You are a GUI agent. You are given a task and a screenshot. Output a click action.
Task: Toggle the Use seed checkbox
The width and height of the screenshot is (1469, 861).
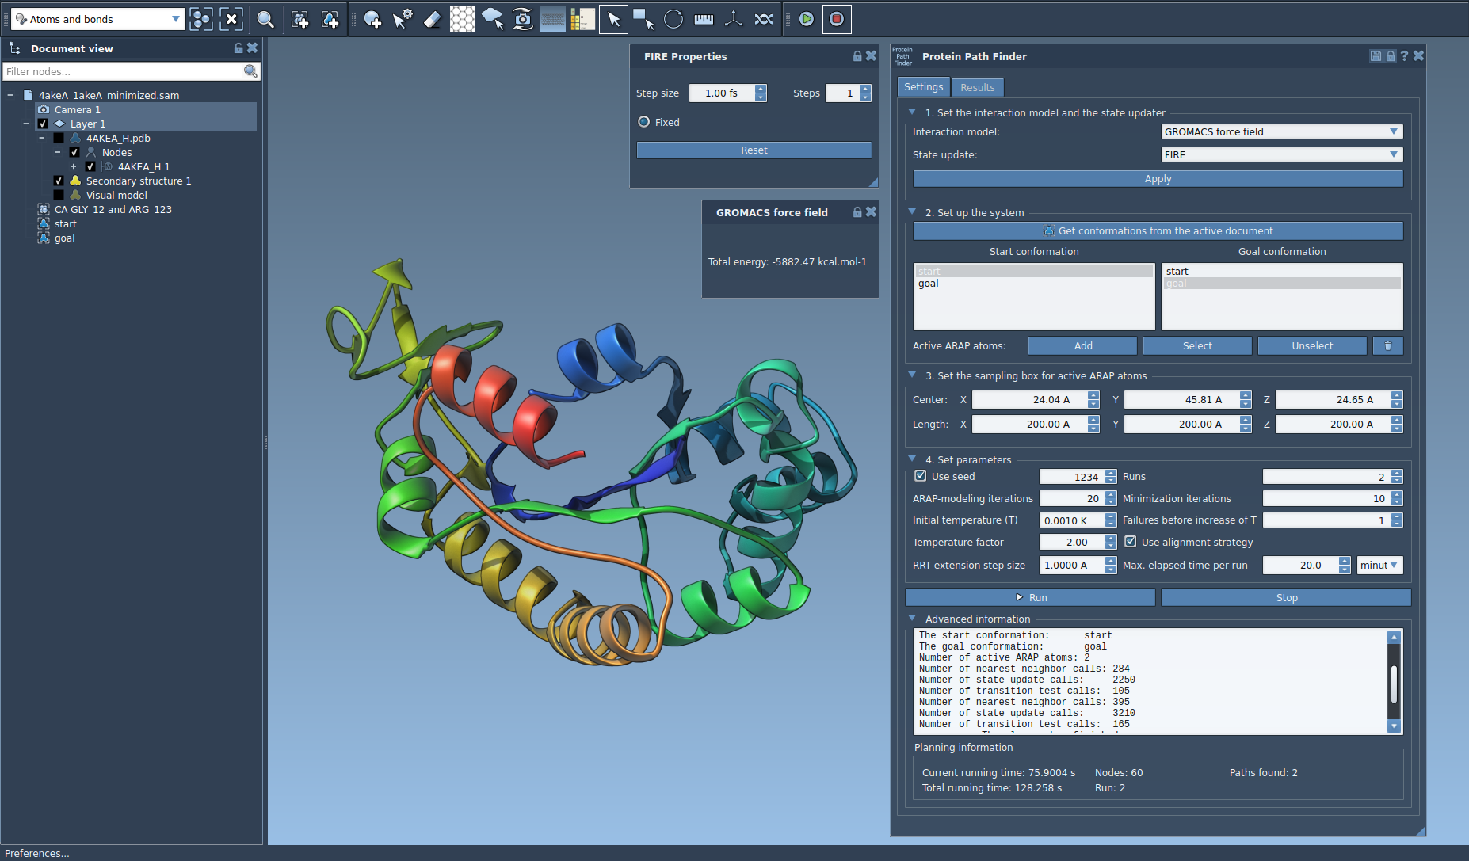coord(921,476)
